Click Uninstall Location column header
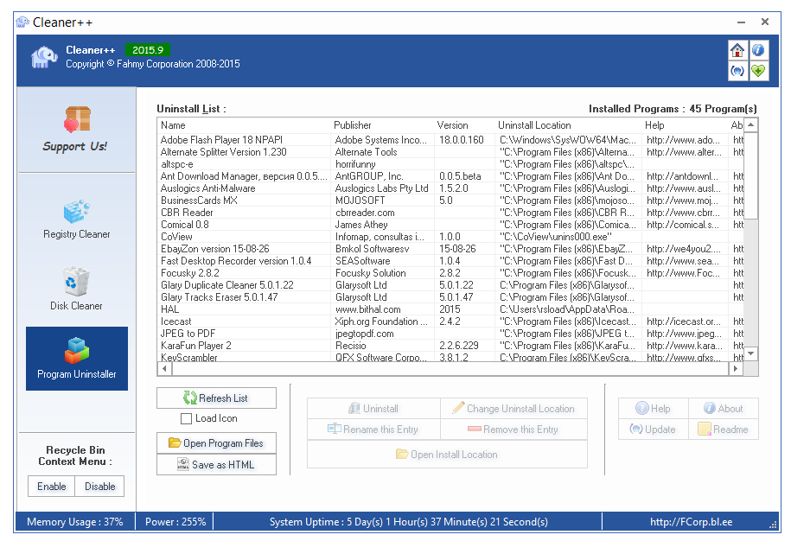The height and width of the screenshot is (541, 791). 569,125
